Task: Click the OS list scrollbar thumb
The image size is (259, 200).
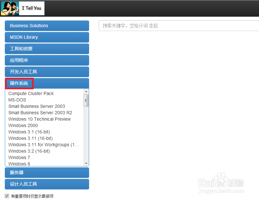Action: coord(86,100)
